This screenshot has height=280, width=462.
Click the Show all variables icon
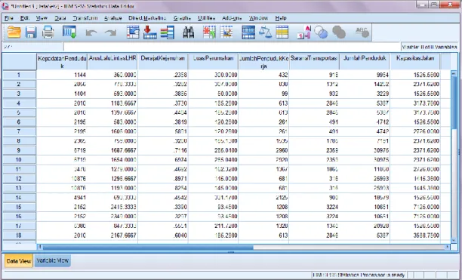tap(339, 32)
